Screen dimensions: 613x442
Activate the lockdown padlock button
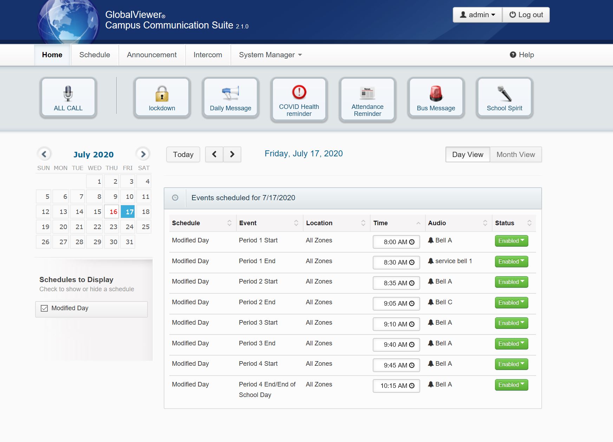click(x=162, y=97)
